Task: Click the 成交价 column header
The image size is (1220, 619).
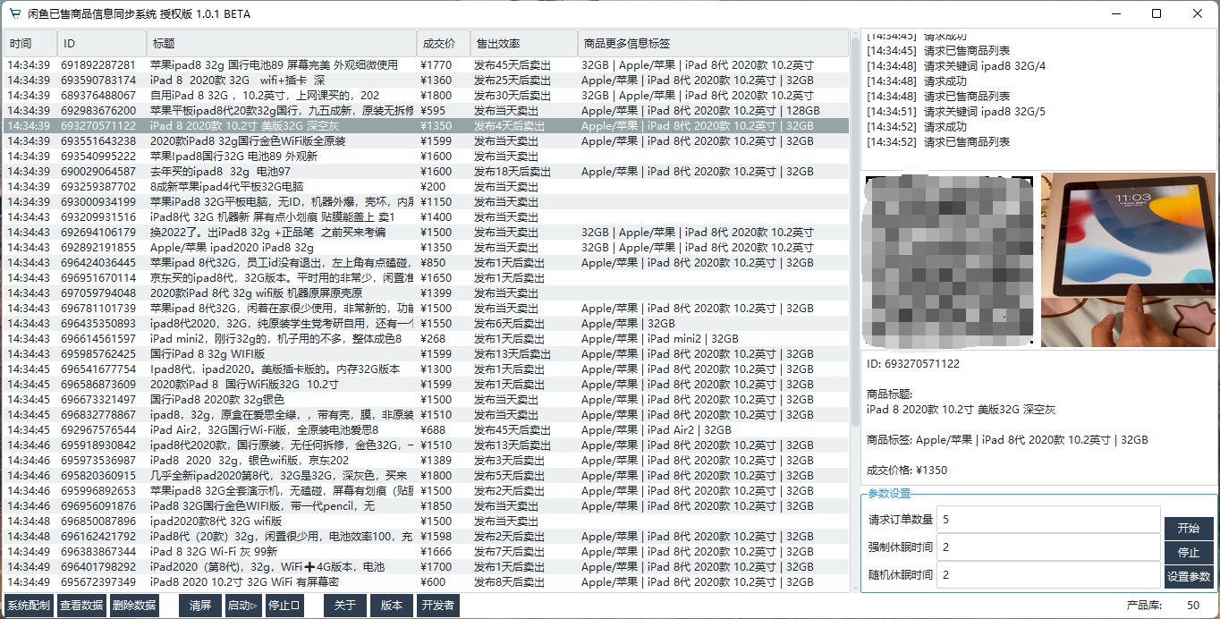Action: coord(444,43)
